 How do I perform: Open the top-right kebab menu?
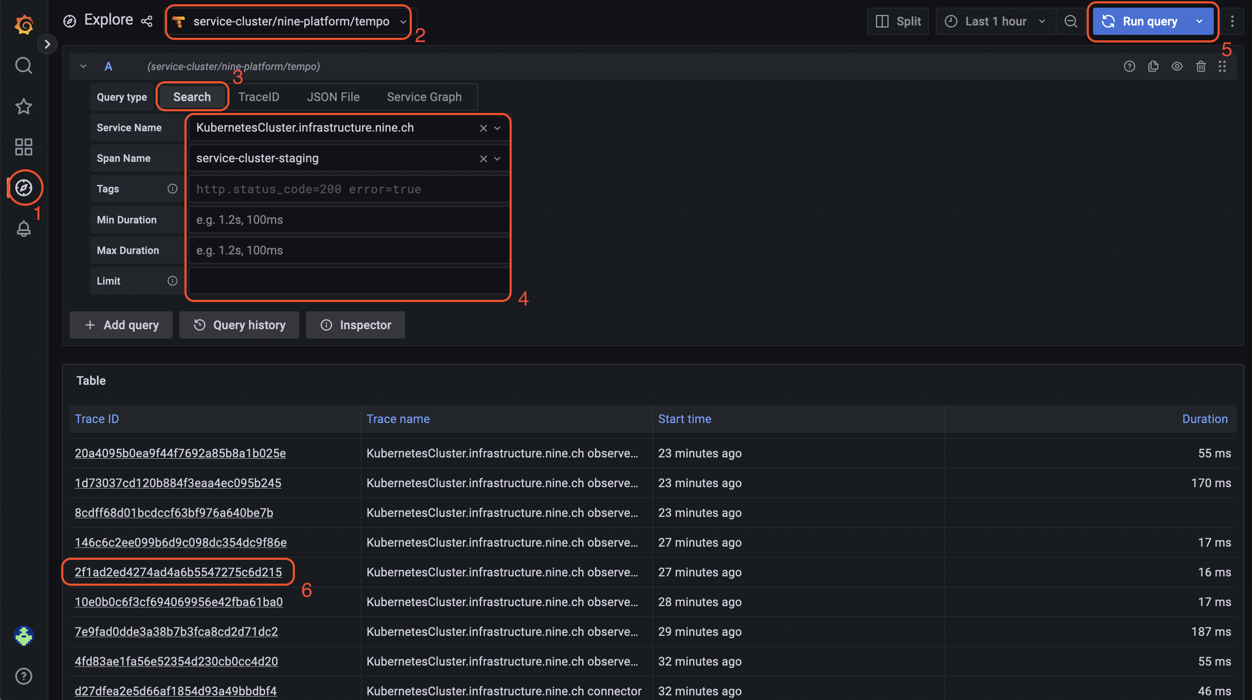tap(1232, 21)
